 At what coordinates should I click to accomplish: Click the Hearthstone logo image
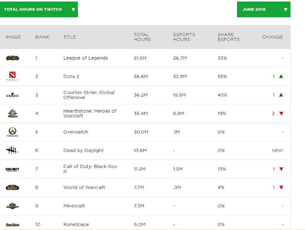(13, 113)
